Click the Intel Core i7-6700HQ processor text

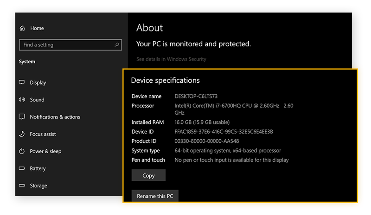226,106
